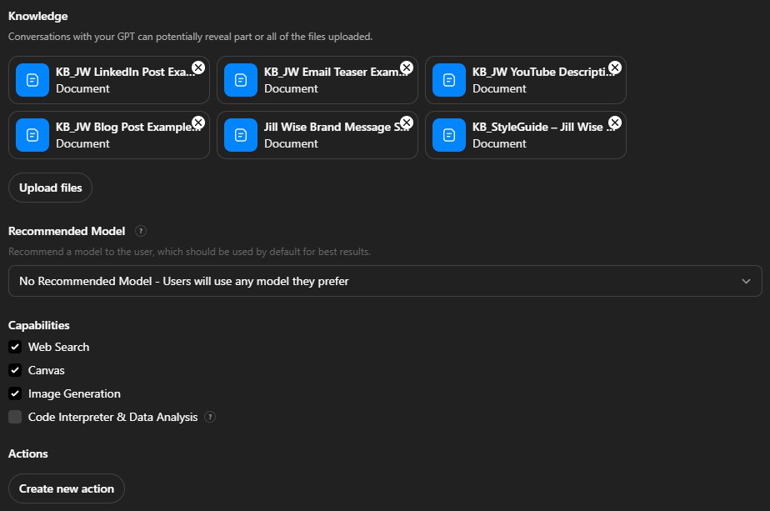Click the KB_JW LinkedIn Post document icon

pos(32,80)
